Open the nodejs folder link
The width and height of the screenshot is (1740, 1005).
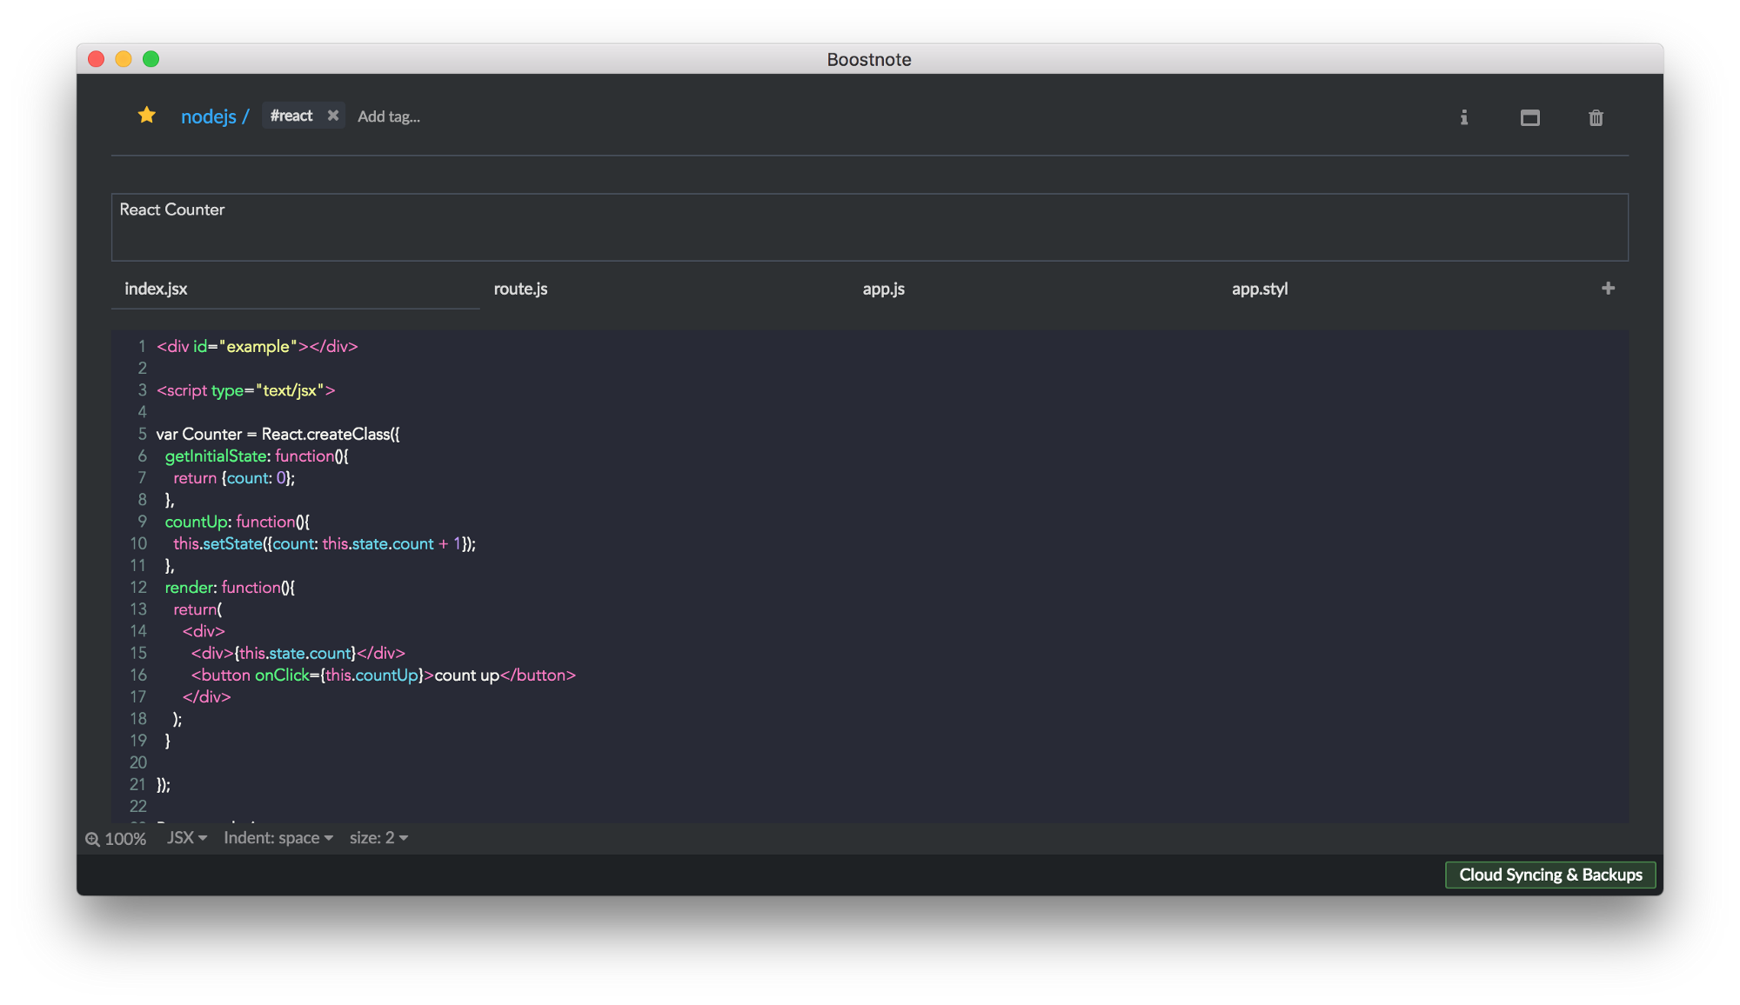(209, 116)
